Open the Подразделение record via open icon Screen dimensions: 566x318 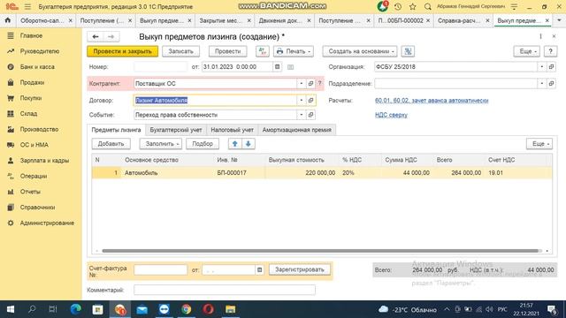551,83
